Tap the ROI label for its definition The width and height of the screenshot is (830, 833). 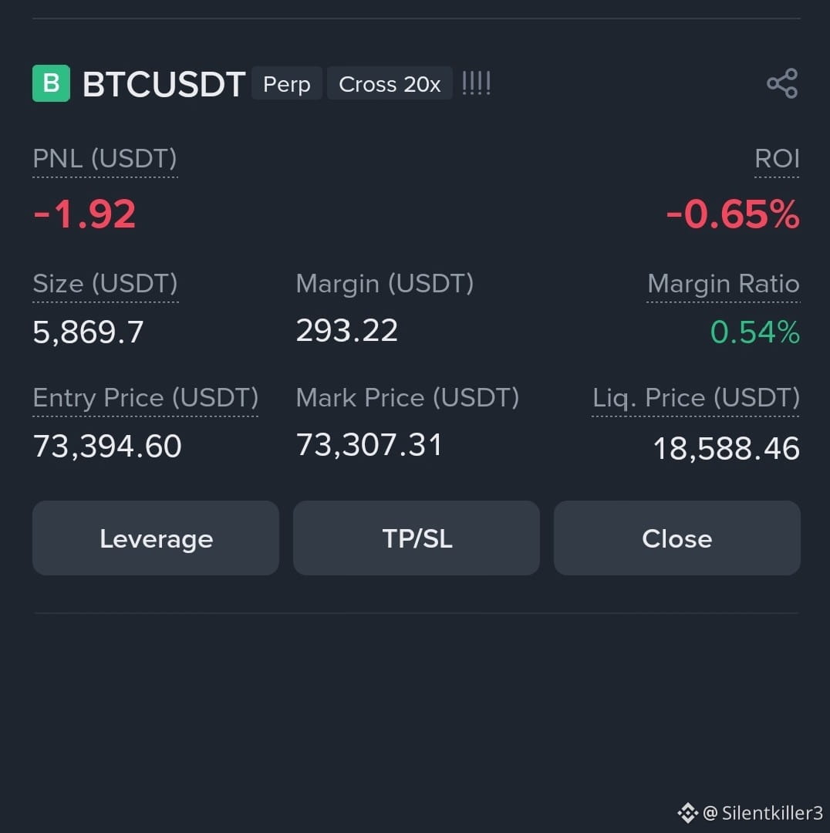click(777, 158)
